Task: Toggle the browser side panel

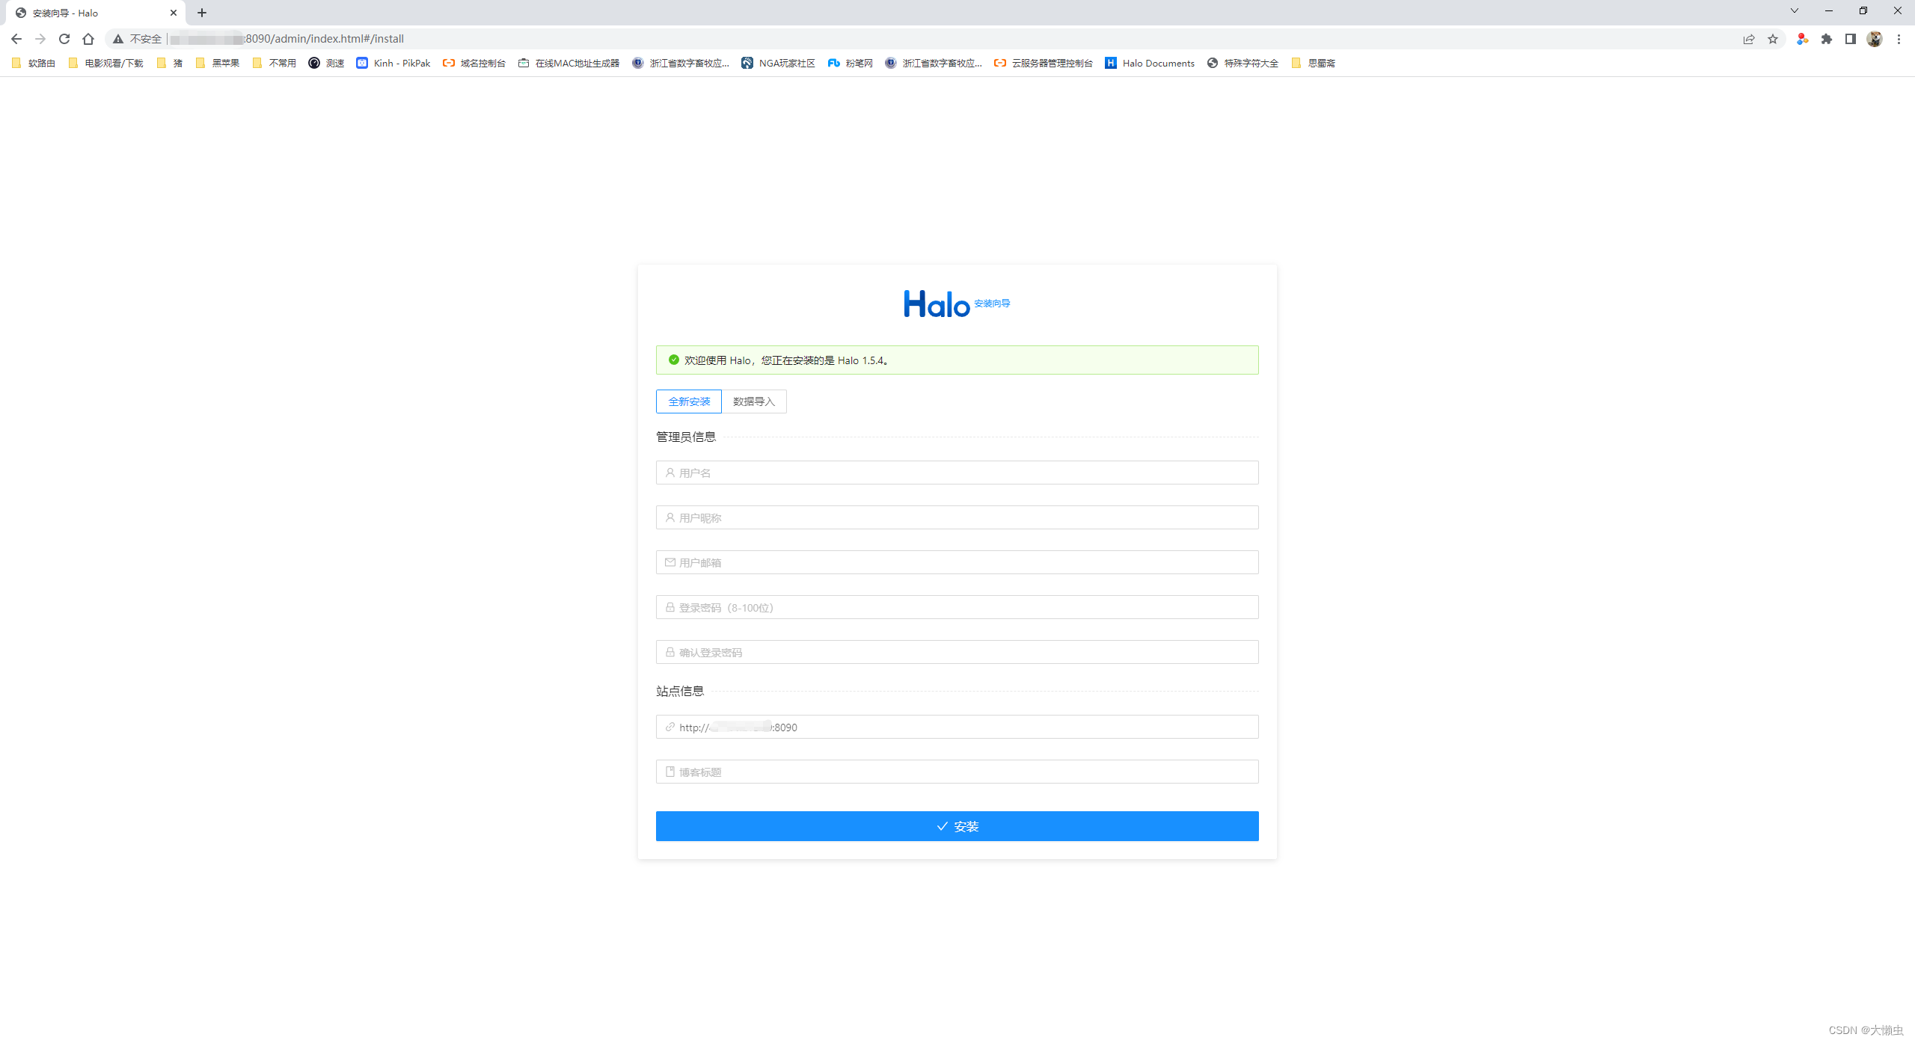Action: pyautogui.click(x=1851, y=39)
